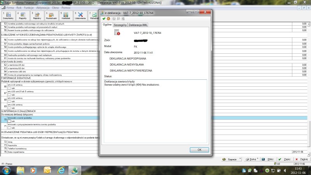Switch to the Szczegóły tab

click(120, 25)
